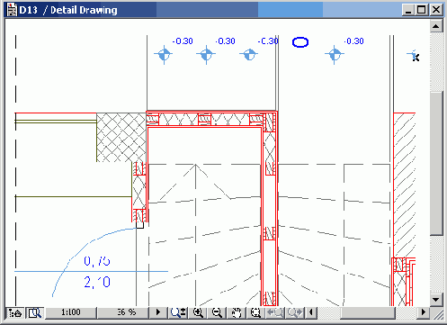Select the zoom in magnifier icon

(198, 312)
